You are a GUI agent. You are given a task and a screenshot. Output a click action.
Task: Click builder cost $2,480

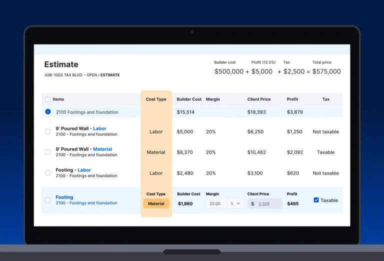185,173
